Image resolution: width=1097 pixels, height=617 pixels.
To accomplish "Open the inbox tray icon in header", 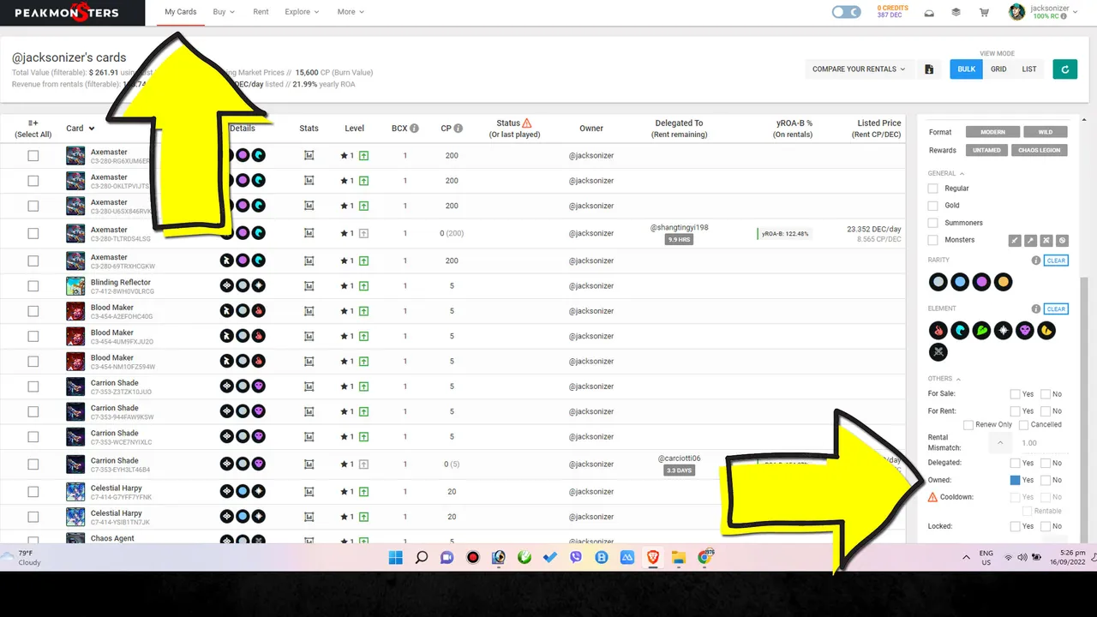I will (929, 13).
